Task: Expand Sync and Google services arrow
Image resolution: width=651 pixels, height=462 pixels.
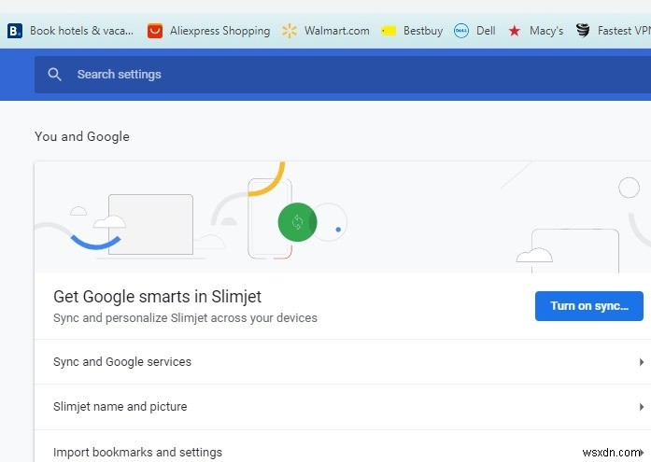Action: pyautogui.click(x=642, y=362)
